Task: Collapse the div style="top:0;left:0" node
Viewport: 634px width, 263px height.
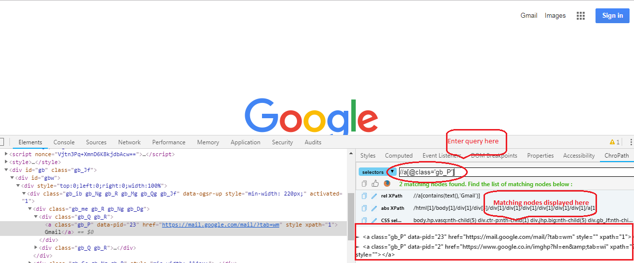Action: [18, 186]
